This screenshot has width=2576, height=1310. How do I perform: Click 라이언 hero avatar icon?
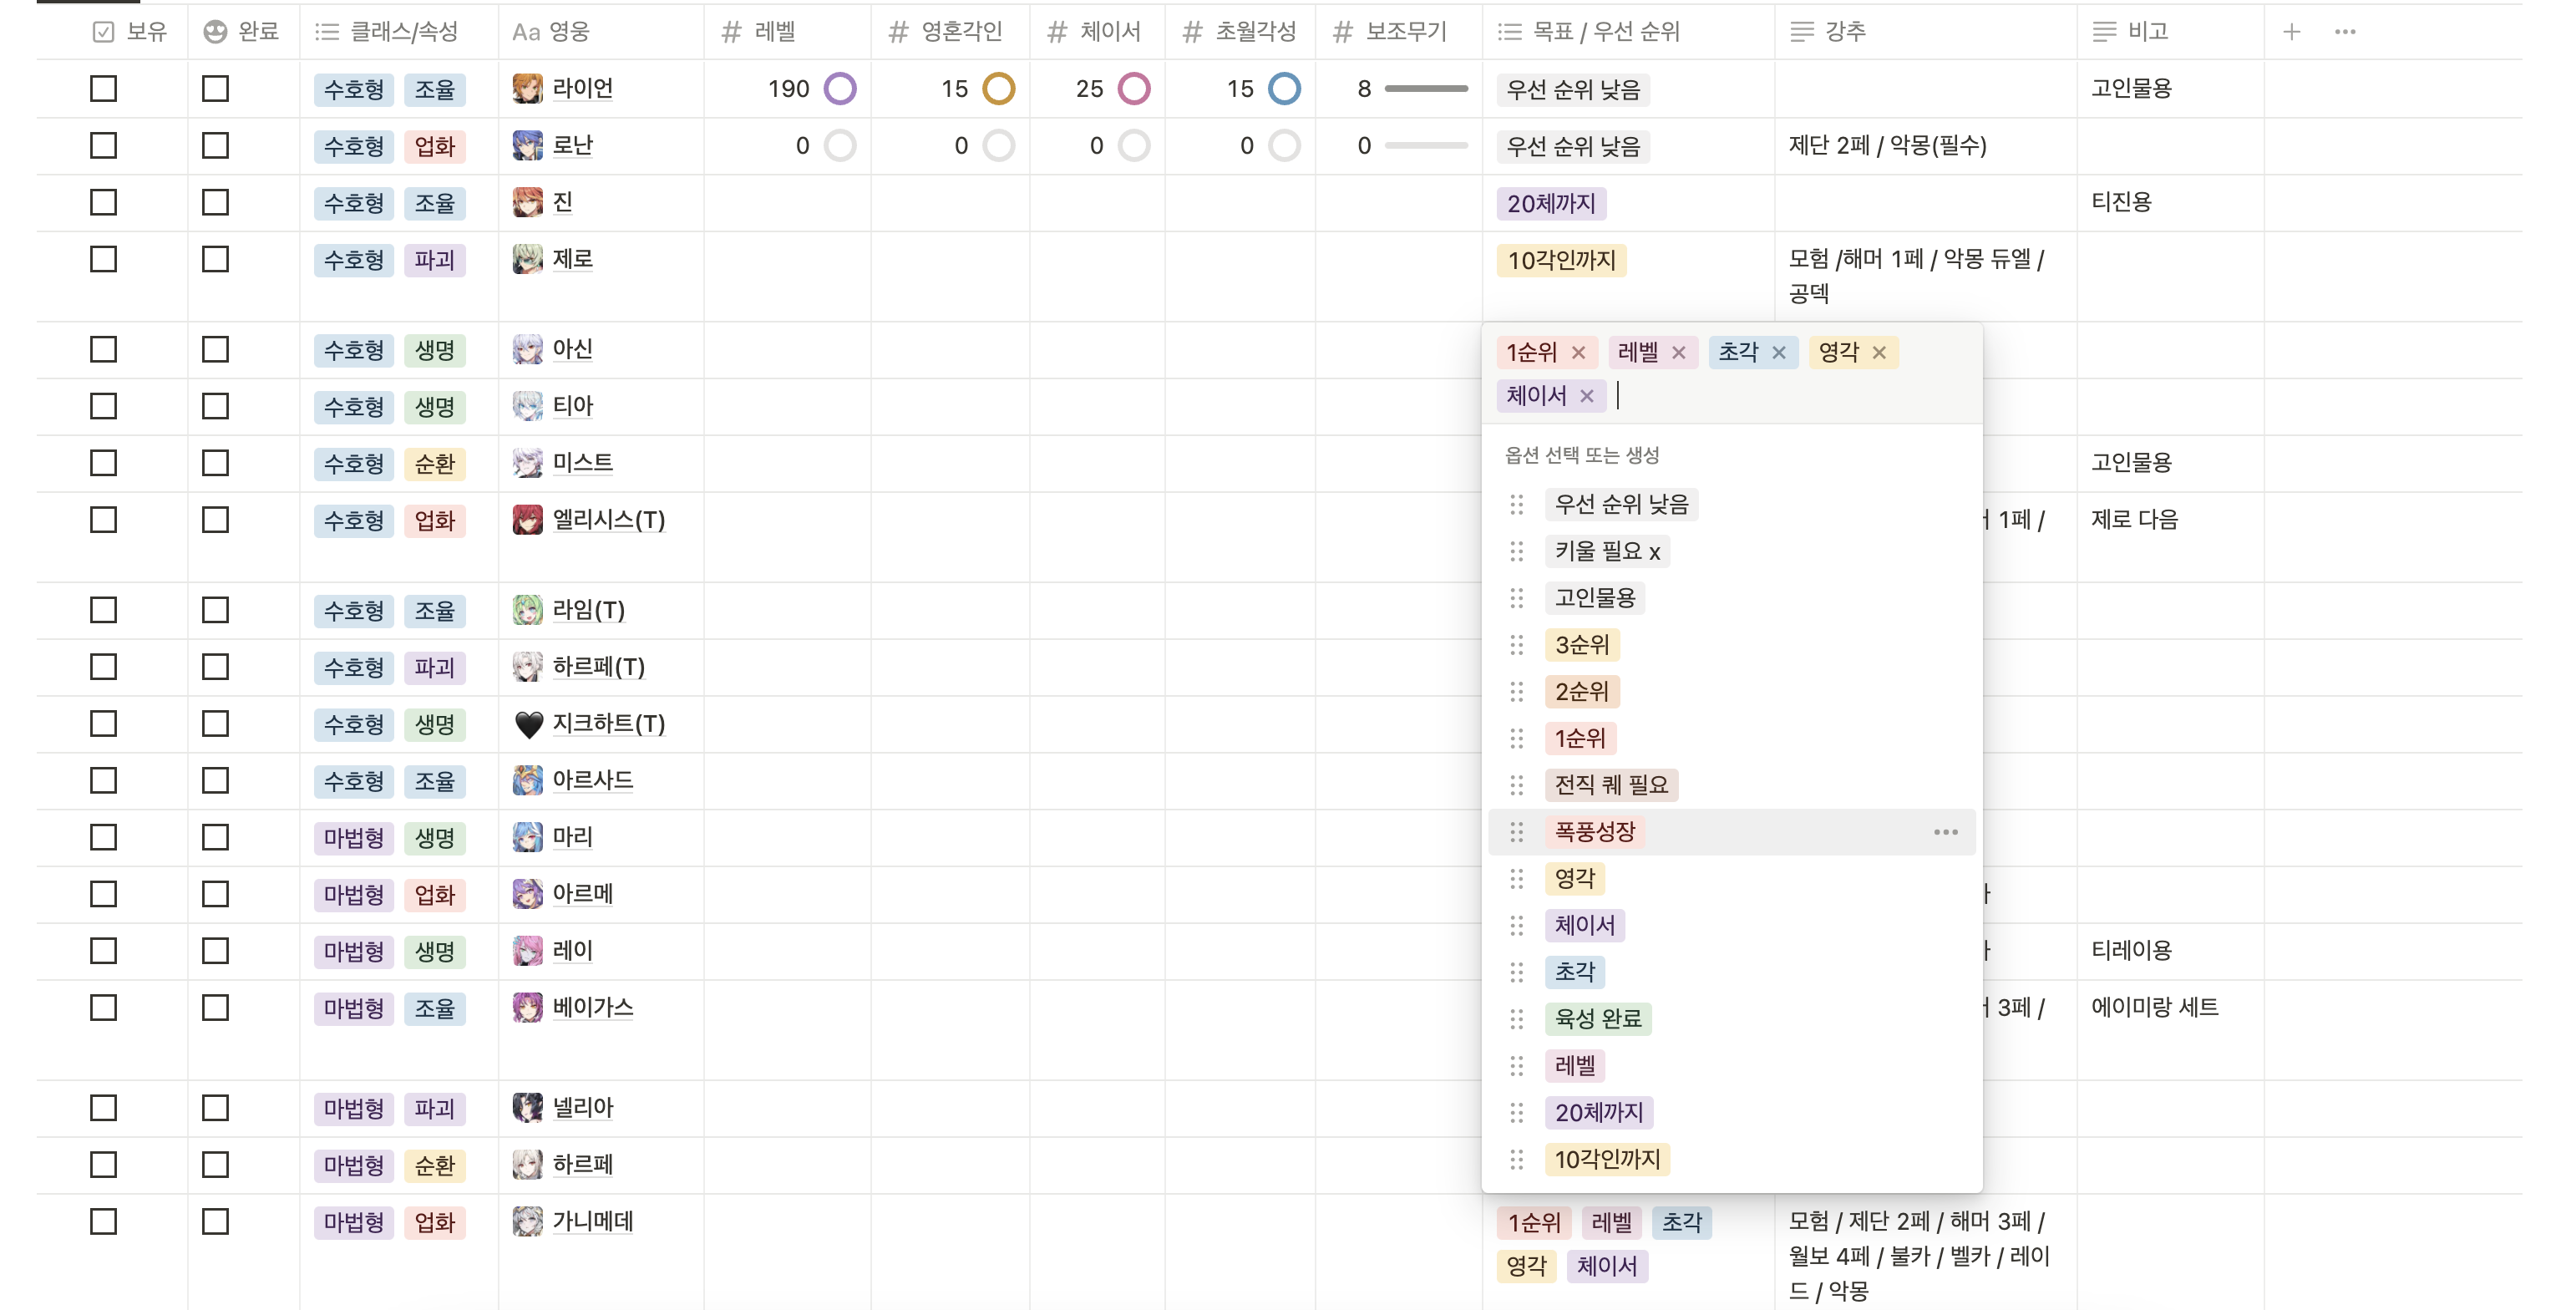527,89
